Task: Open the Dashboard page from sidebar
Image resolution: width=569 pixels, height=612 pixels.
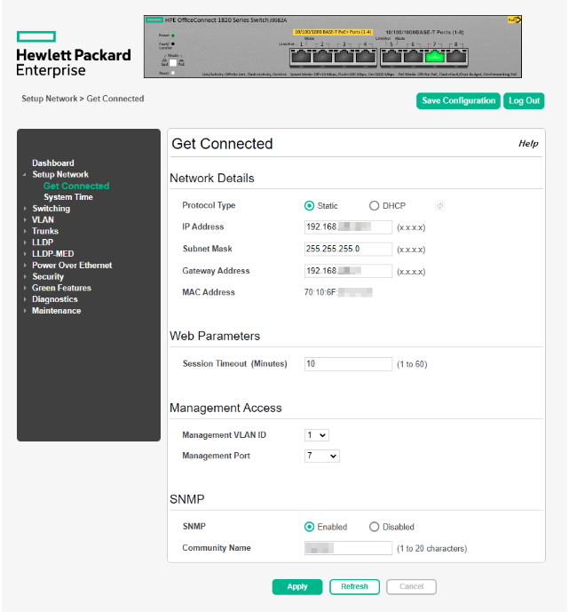Action: coord(53,163)
